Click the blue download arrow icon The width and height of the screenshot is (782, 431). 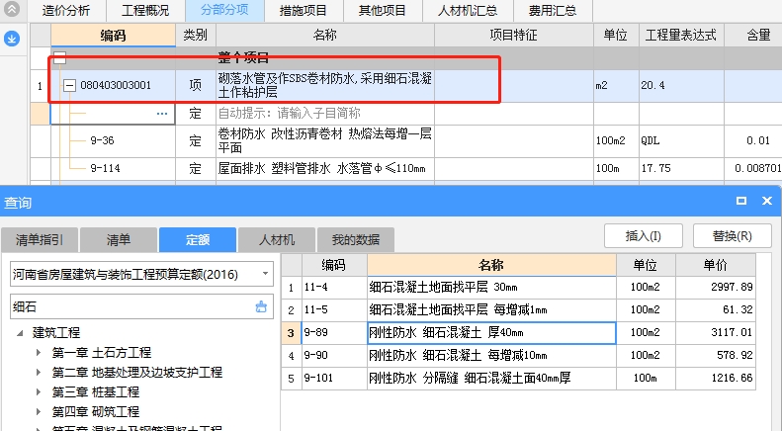point(12,39)
